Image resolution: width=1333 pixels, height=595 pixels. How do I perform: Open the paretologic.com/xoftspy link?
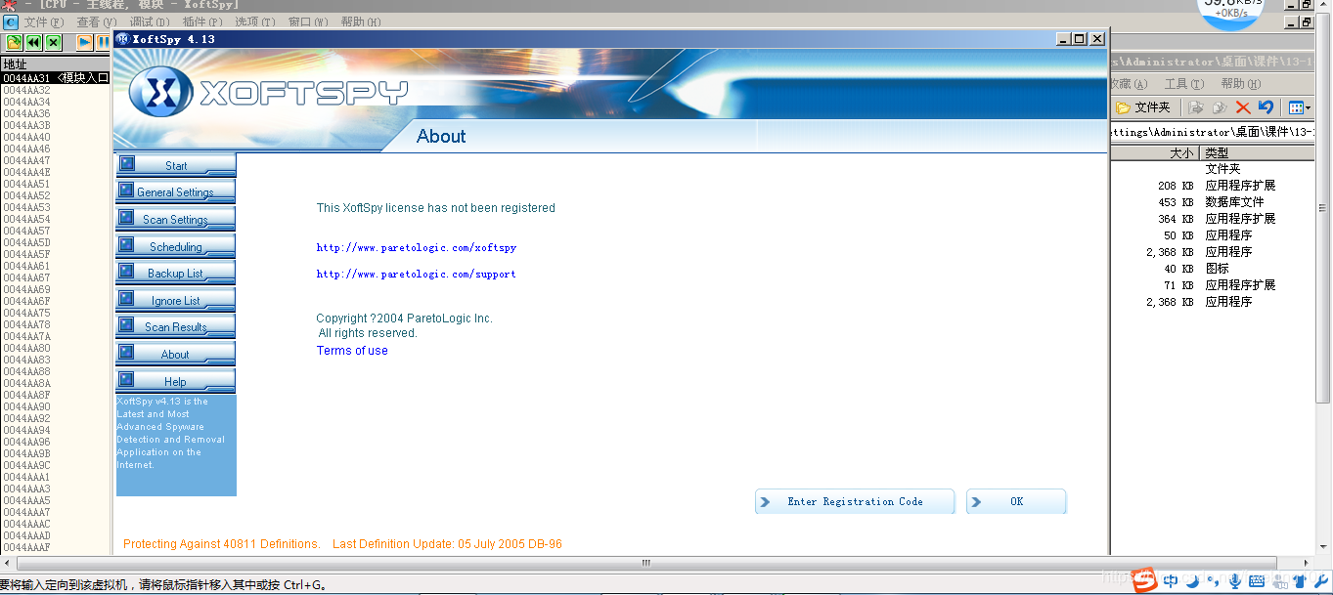click(x=417, y=248)
